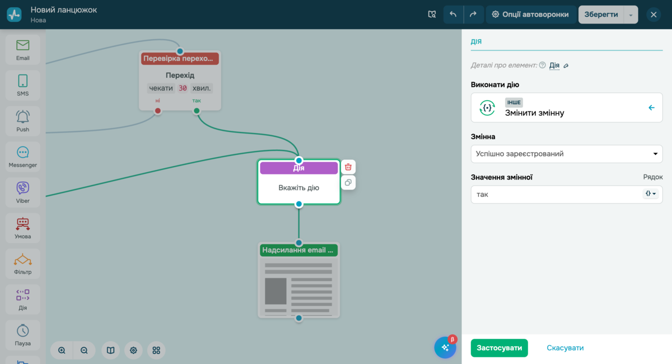Redo the last change
The image size is (672, 364).
[x=473, y=15]
